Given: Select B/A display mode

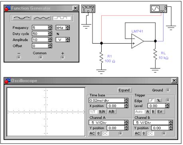Looking at the screenshot, I should click(102, 112).
